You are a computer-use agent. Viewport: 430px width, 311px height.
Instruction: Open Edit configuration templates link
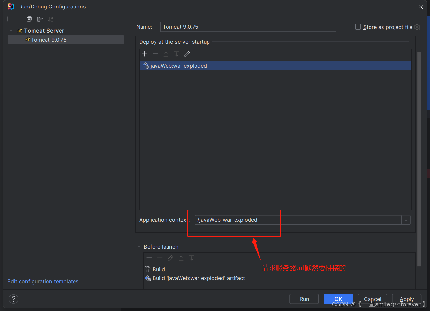[45, 282]
